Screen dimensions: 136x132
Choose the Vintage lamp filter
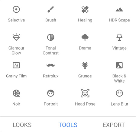(x=119, y=37)
